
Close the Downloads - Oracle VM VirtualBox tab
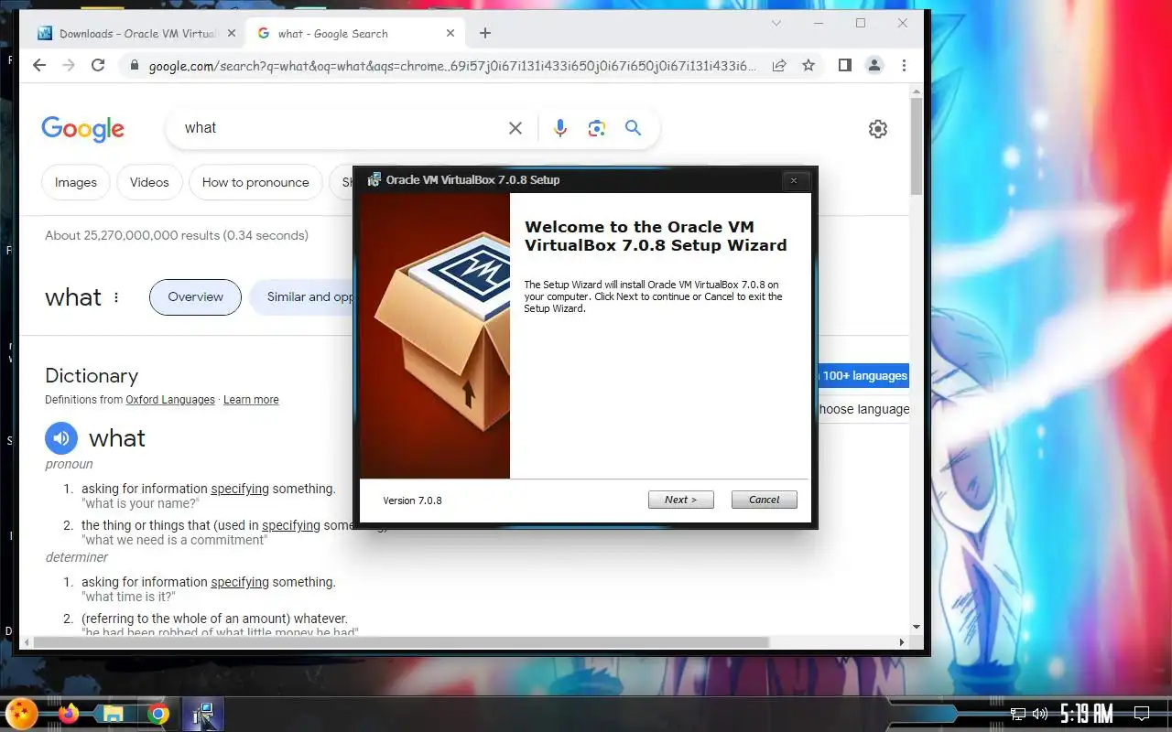(x=231, y=34)
